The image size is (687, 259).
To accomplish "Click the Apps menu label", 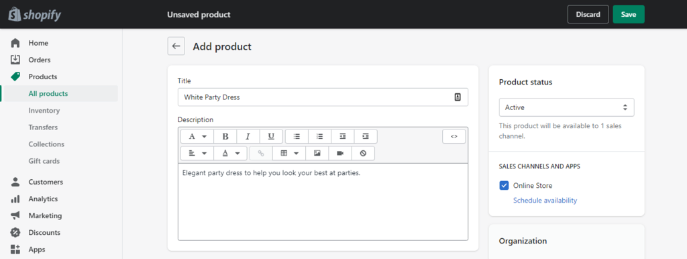I will click(37, 250).
